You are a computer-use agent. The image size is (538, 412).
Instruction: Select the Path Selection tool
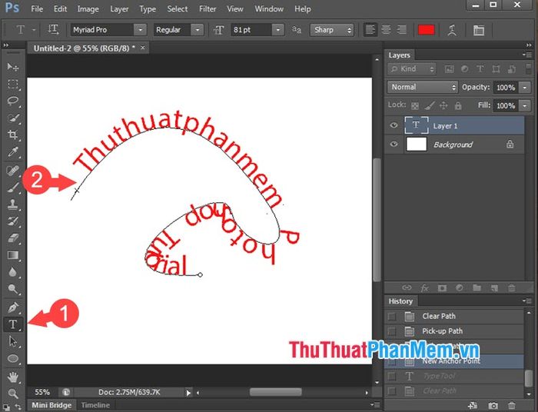click(x=13, y=342)
